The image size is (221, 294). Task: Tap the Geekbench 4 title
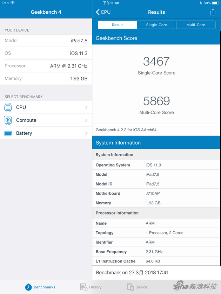pos(46,12)
